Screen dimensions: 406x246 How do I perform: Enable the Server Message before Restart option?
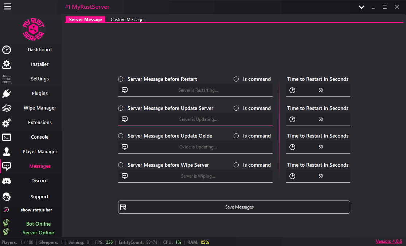[121, 79]
